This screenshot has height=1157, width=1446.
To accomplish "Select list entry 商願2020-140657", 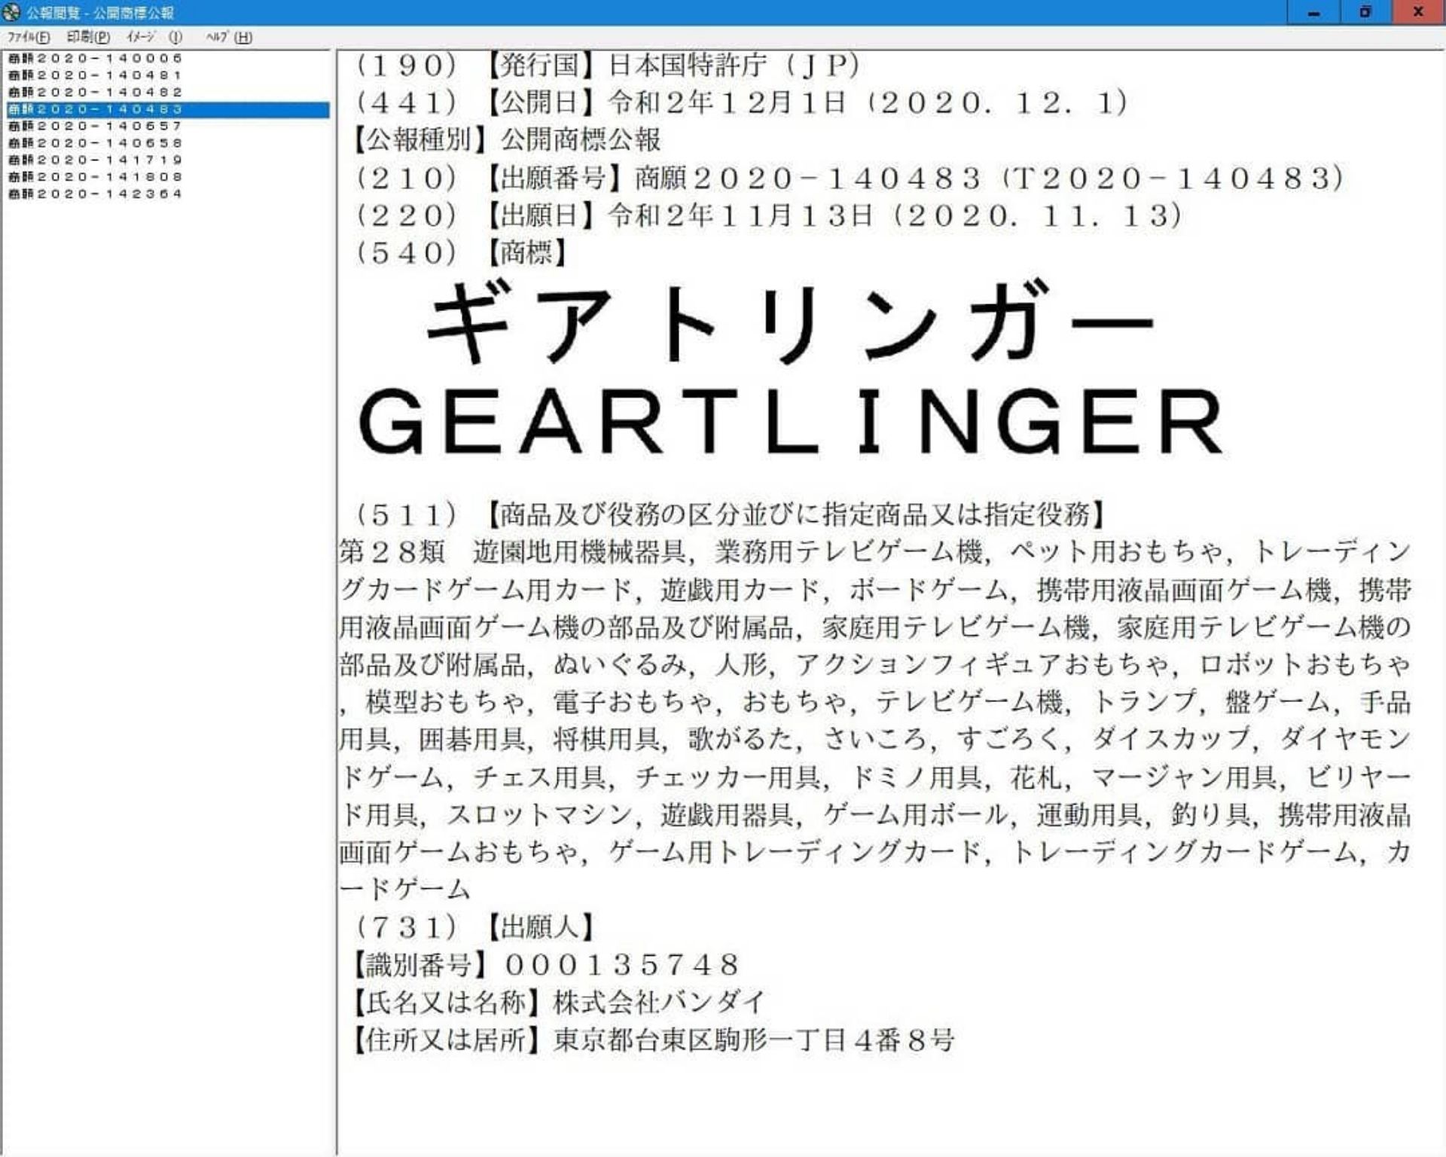I will (x=95, y=126).
